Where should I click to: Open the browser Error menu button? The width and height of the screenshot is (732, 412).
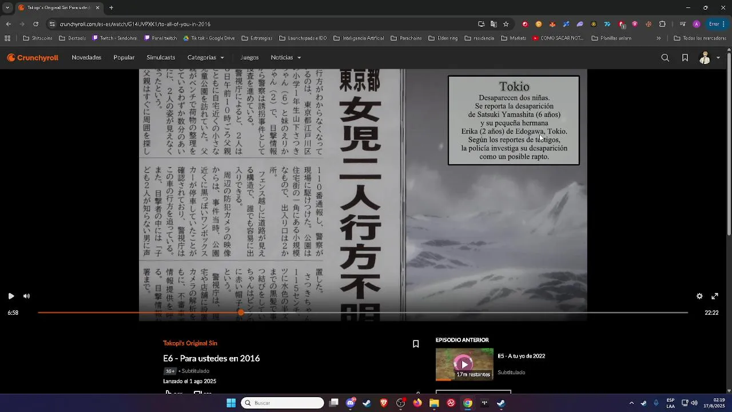pyautogui.click(x=717, y=24)
